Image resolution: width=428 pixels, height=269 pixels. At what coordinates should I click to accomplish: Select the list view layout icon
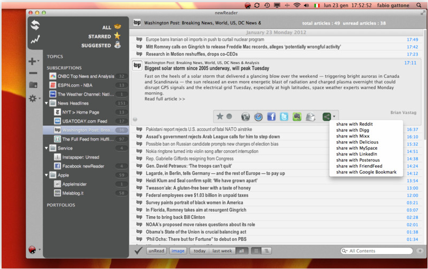point(256,251)
